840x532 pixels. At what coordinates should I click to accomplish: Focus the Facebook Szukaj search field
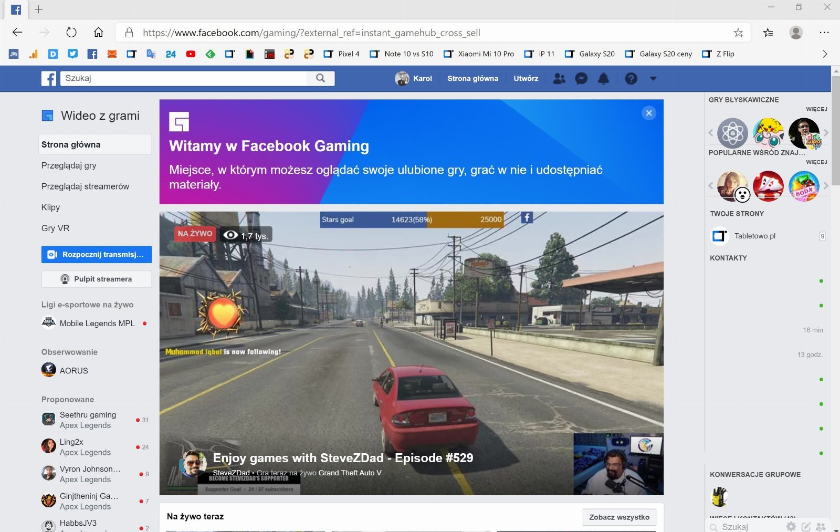tap(184, 78)
